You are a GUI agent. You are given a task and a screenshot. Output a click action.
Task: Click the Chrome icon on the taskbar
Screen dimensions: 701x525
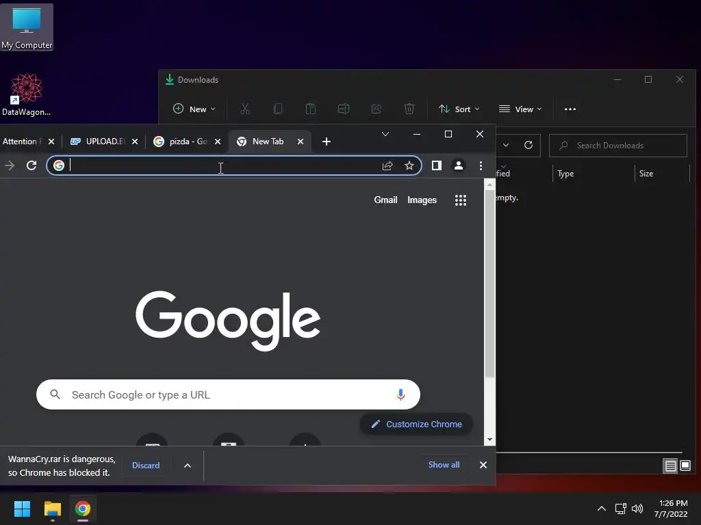[x=83, y=509]
